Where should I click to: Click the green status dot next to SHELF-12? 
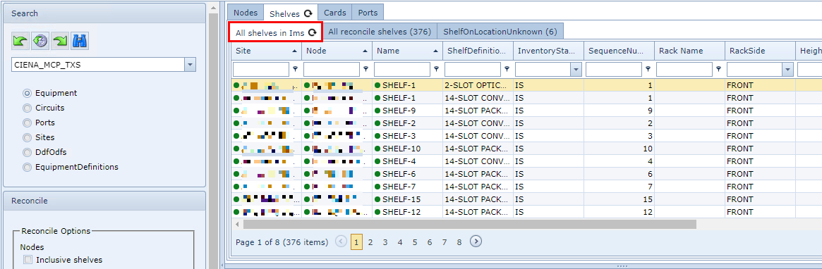pos(377,212)
